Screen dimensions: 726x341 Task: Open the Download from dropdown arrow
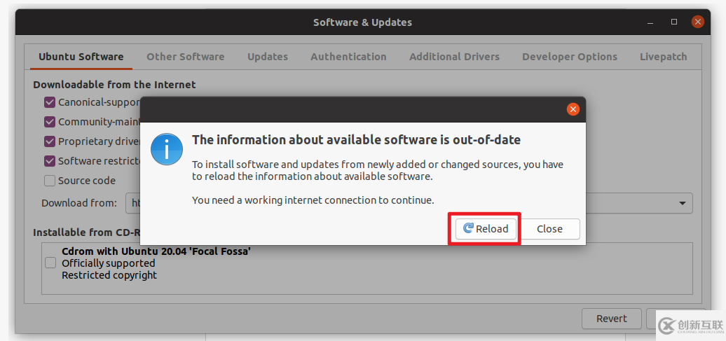[x=682, y=203]
